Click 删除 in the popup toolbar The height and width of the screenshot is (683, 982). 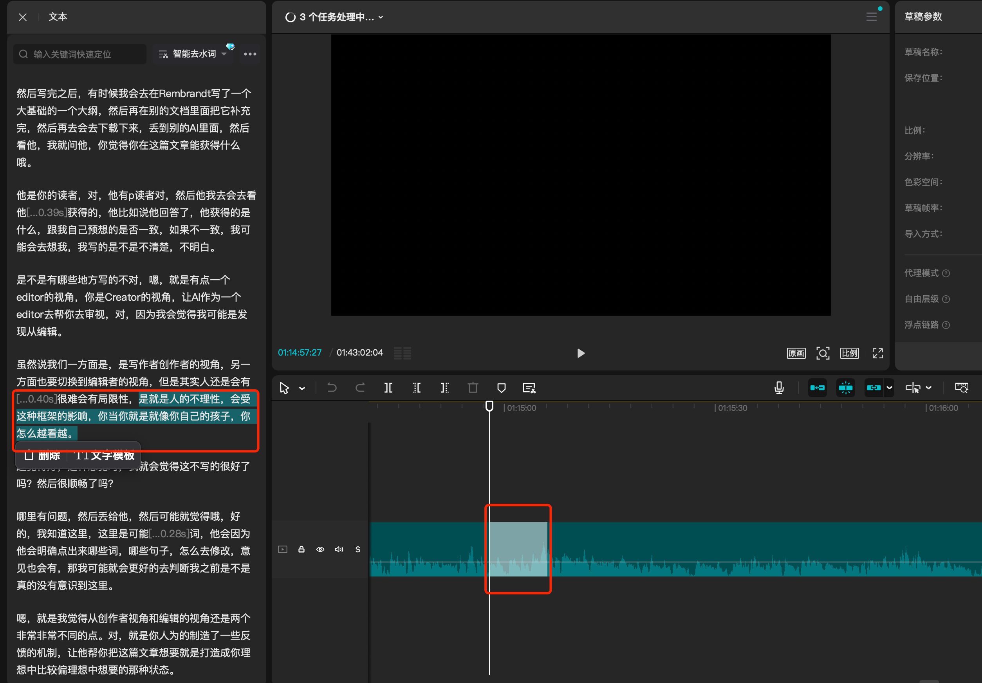point(42,455)
